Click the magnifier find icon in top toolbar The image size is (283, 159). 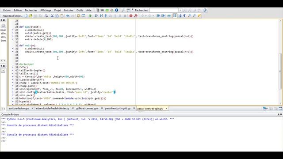(123, 10)
